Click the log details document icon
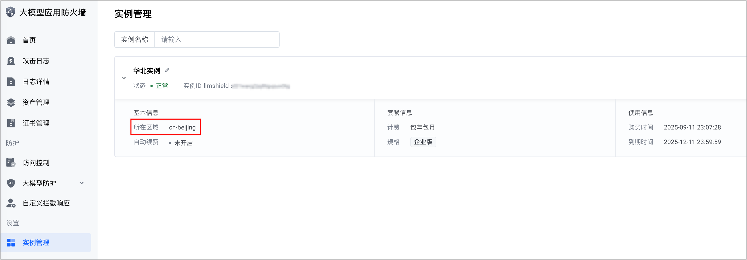Image resolution: width=747 pixels, height=260 pixels. point(11,82)
